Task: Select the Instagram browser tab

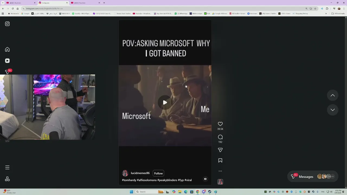Action: click(x=53, y=3)
